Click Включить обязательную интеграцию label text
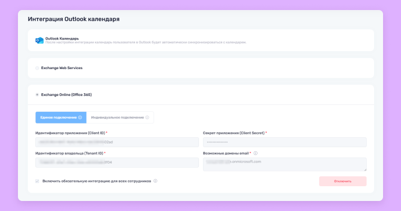401x211 pixels. coord(97,181)
